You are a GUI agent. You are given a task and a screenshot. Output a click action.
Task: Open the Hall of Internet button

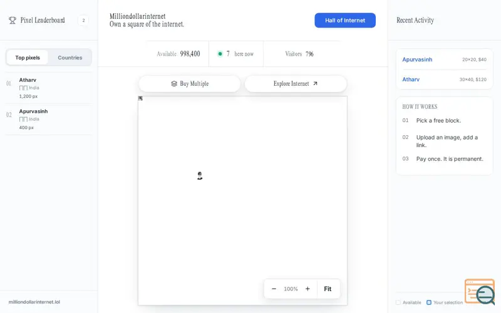(345, 21)
